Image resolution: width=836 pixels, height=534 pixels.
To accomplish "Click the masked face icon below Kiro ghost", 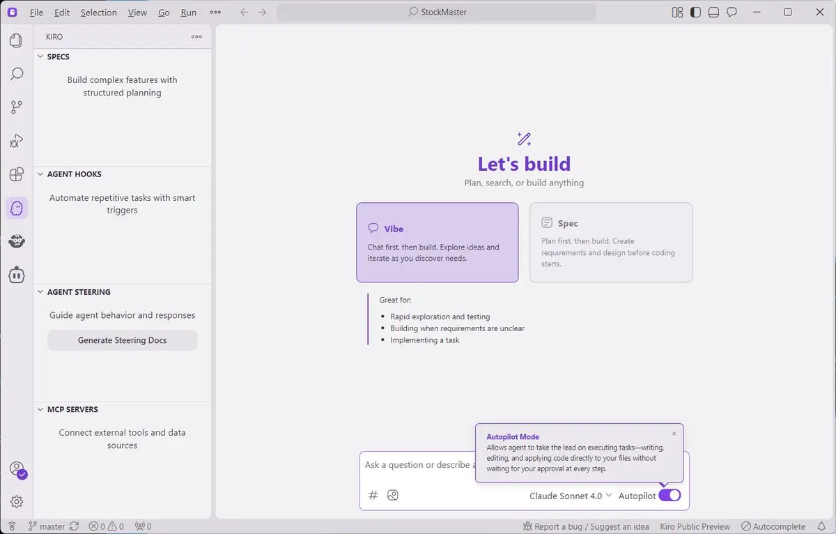I will tap(17, 241).
